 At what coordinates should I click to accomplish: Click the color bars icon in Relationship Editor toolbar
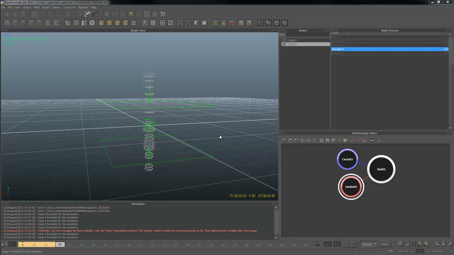(x=372, y=141)
